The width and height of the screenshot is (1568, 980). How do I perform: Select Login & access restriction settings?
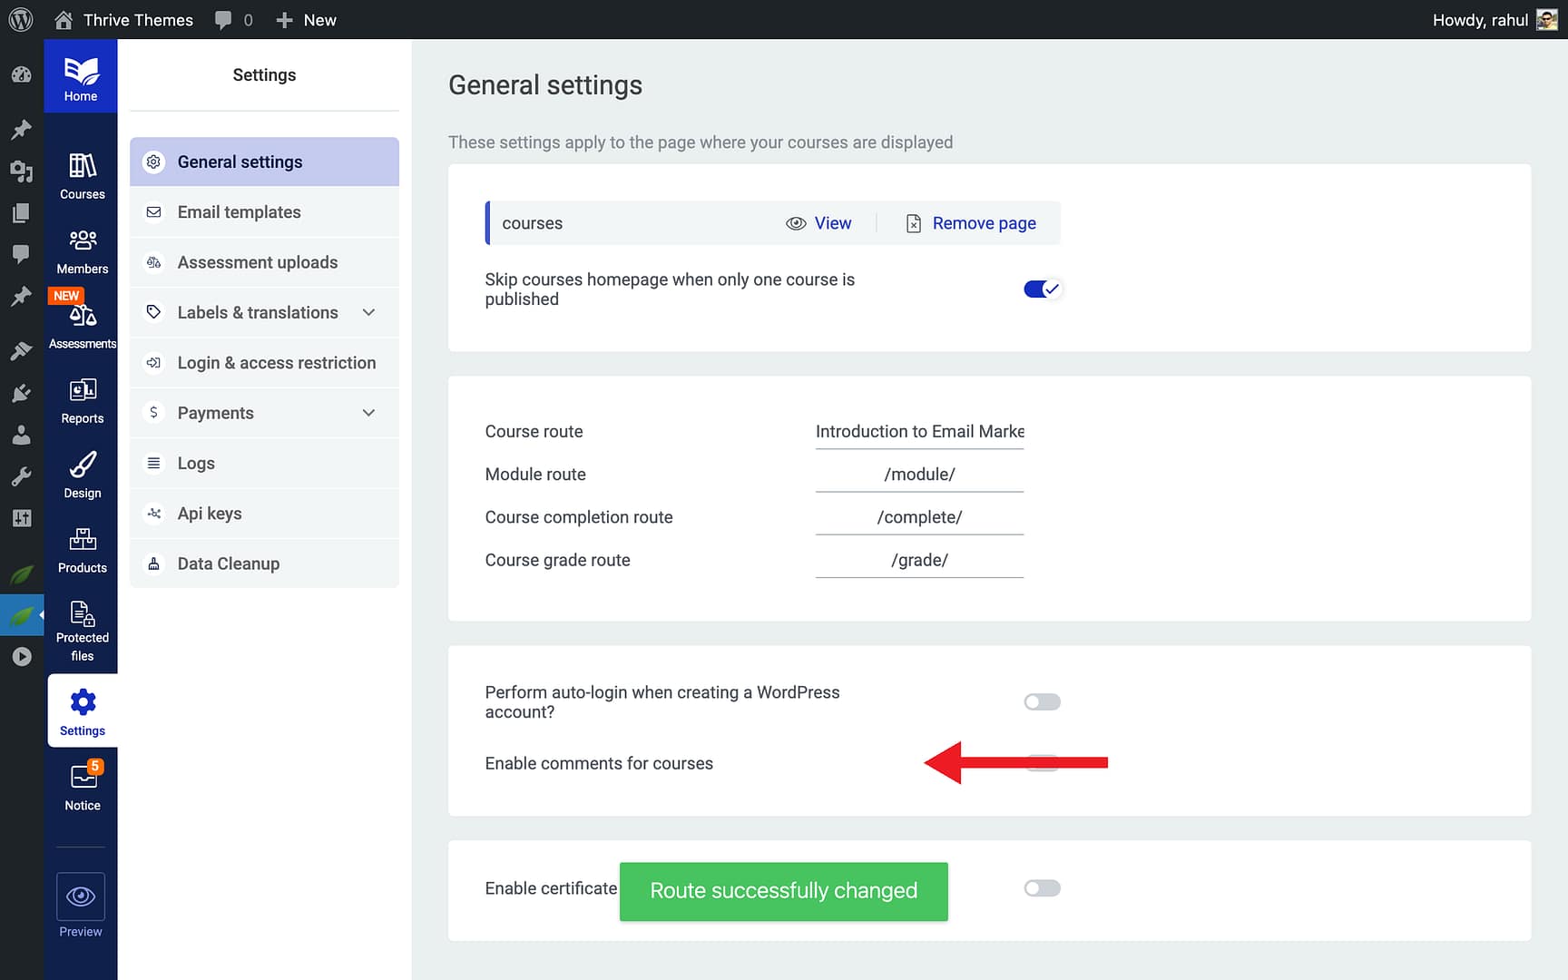(x=276, y=363)
